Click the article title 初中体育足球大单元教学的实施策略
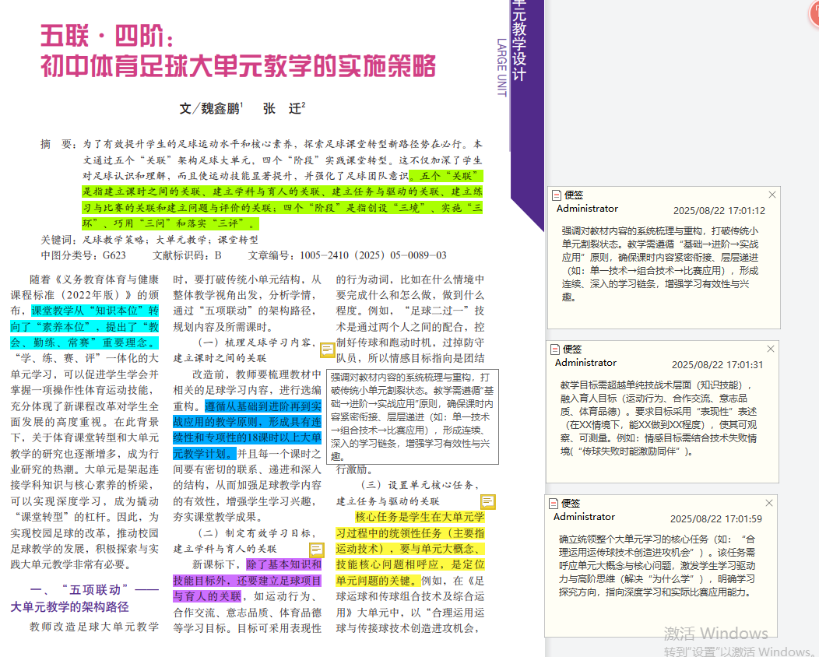This screenshot has height=657, width=819. (238, 66)
